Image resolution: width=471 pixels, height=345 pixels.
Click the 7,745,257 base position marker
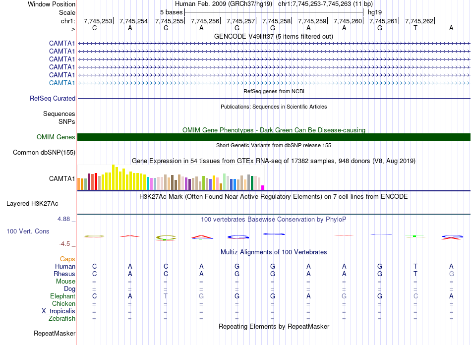click(240, 21)
